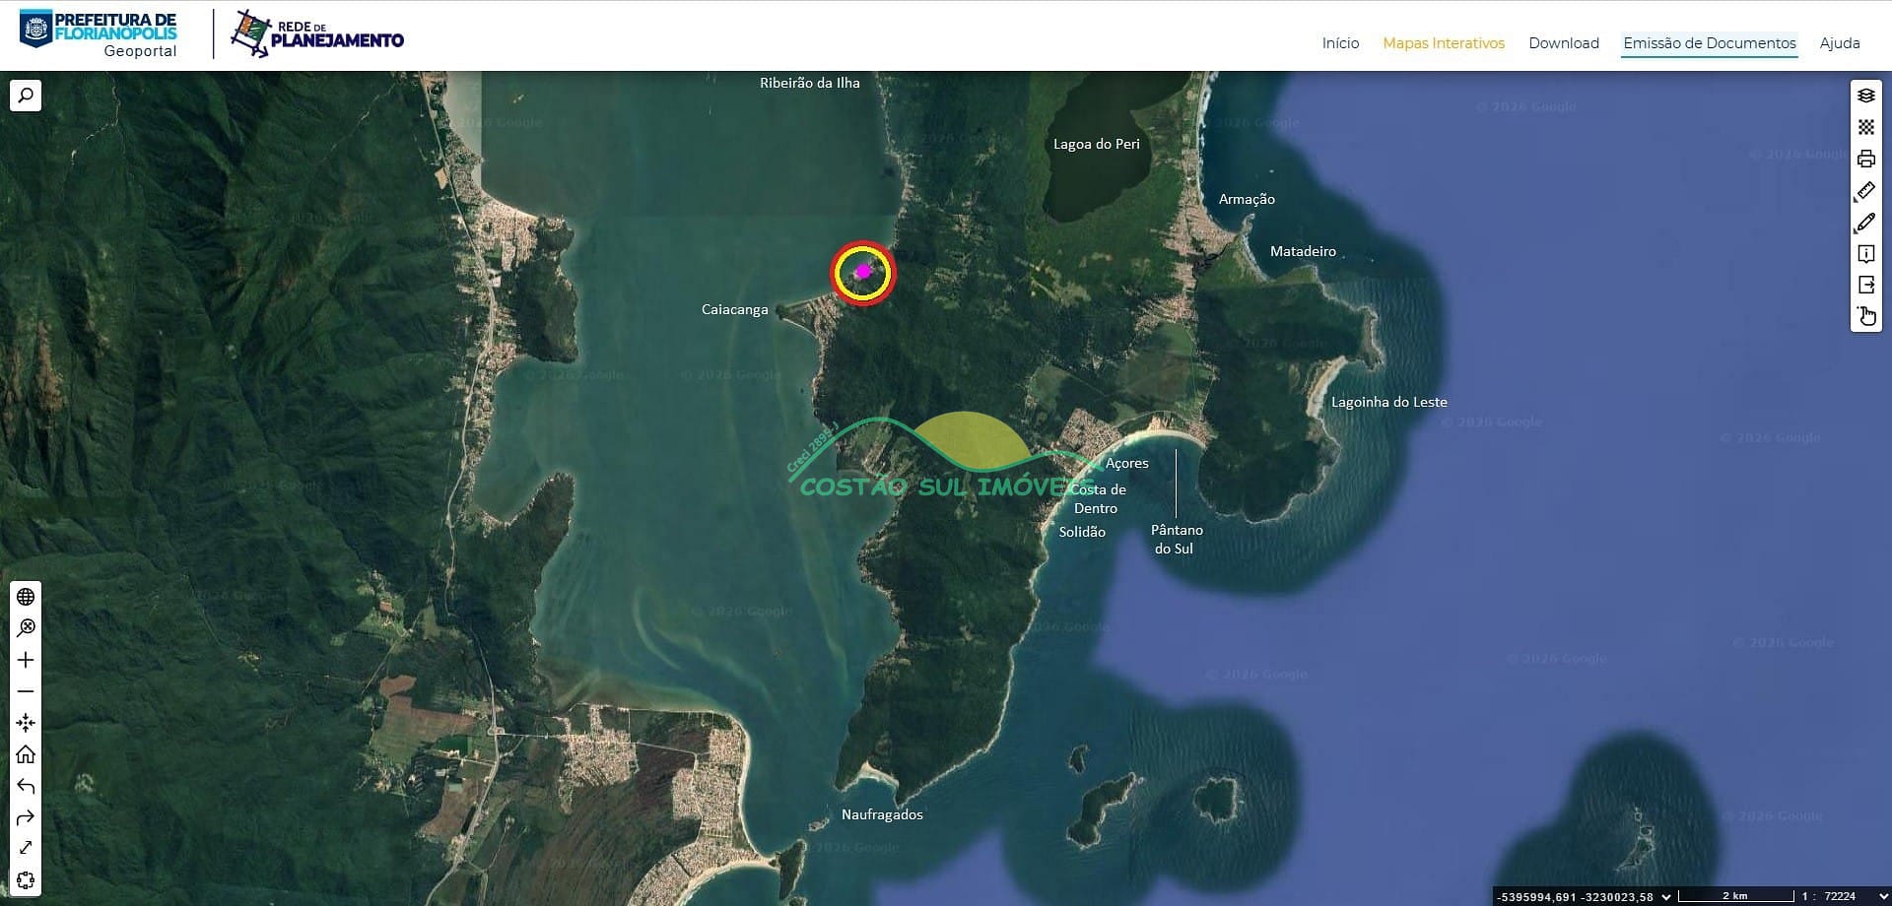The width and height of the screenshot is (1892, 906).
Task: Toggle fullscreen with diagonal arrows icon
Action: click(26, 848)
